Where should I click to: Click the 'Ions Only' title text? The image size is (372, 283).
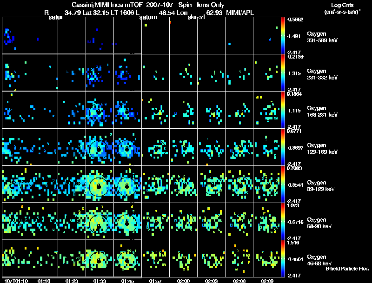[x=210, y=5]
